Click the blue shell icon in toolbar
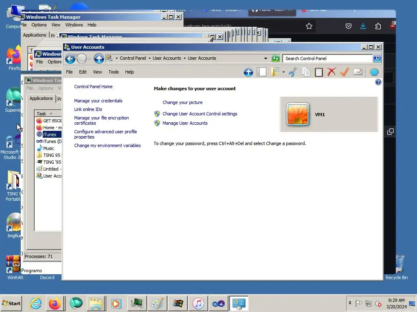 coord(374,72)
